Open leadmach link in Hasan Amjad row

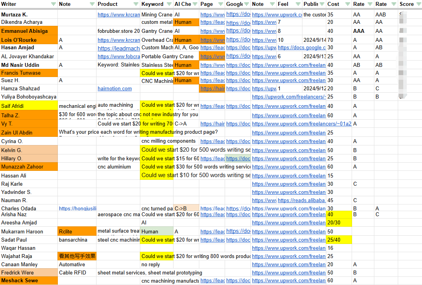pos(119,48)
